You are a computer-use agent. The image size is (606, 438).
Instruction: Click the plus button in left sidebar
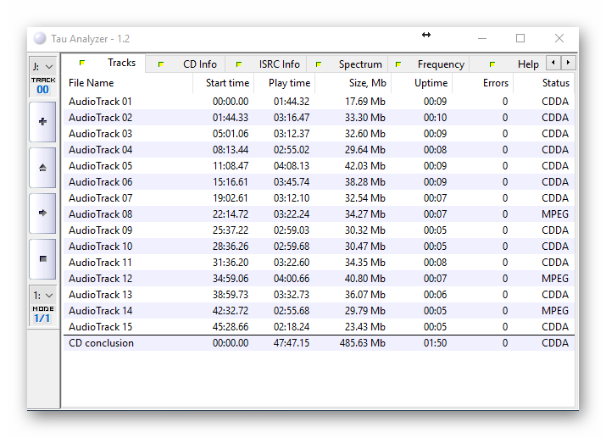pos(42,122)
